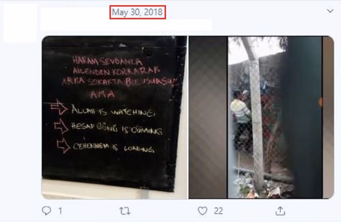Click the blanked-out tweet text line

[126, 25]
